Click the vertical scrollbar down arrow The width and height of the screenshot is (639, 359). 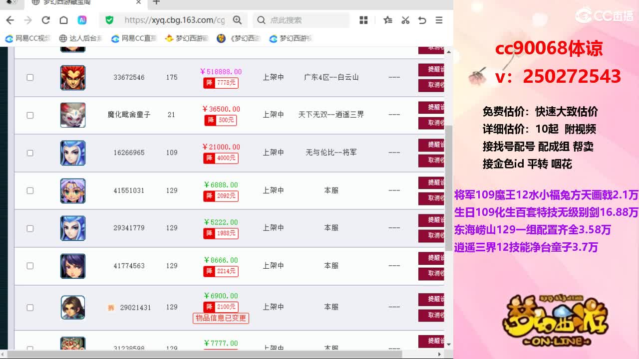pos(448,344)
